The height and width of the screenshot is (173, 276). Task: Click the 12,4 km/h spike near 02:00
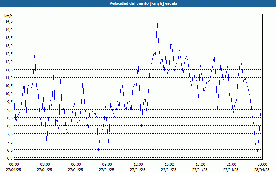35,55
